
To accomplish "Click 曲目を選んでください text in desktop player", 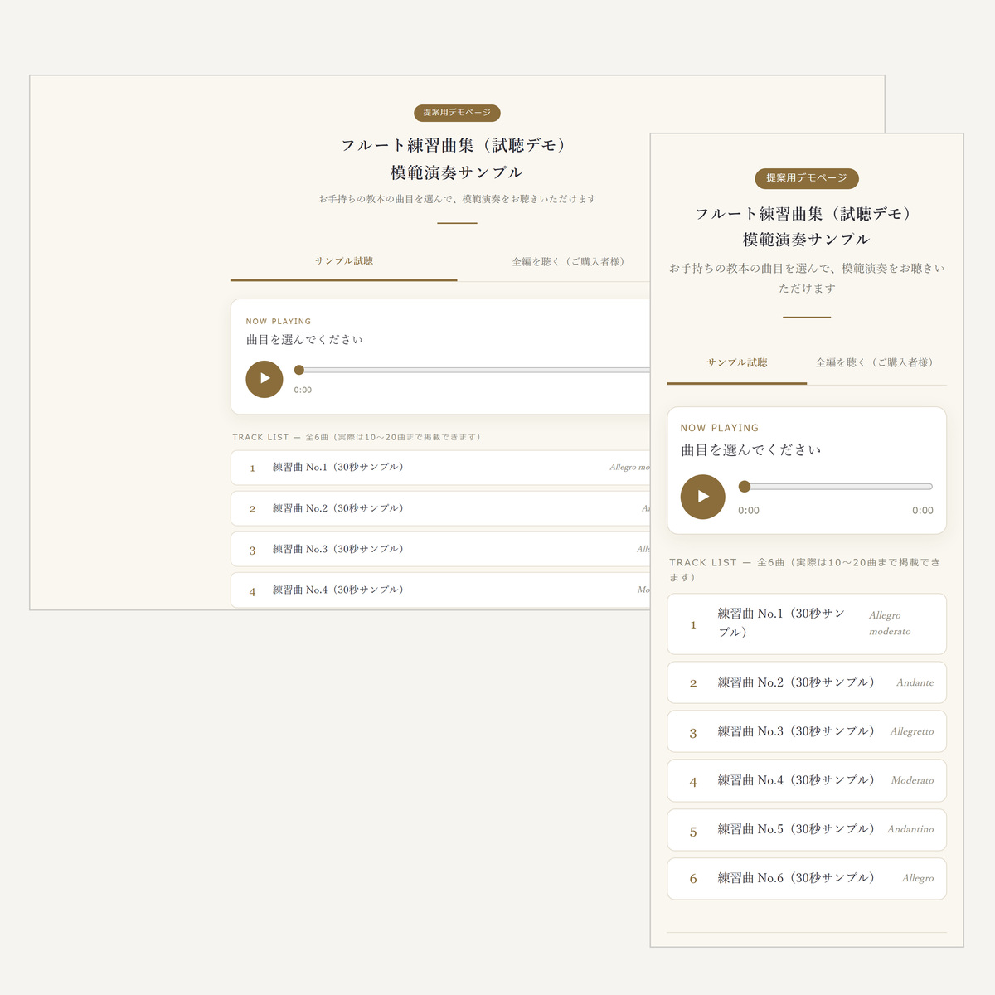I will (304, 339).
